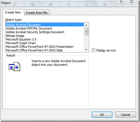Open the Create from File tab
This screenshot has height=122, width=140.
[37, 13]
